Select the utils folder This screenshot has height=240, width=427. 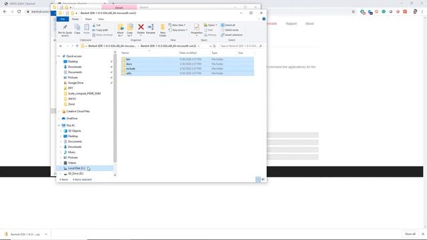[x=187, y=73]
